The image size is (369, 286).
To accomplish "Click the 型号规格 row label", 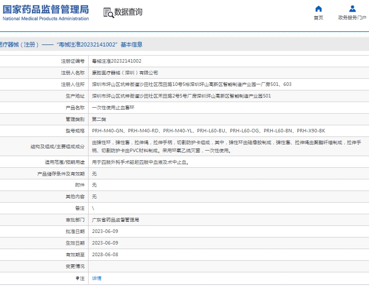I will pos(75,131).
